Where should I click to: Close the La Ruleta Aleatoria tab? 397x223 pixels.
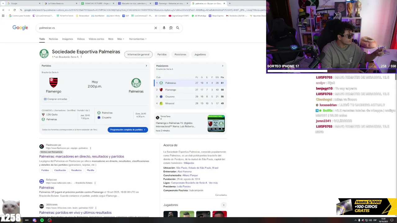pyautogui.click(x=77, y=3)
